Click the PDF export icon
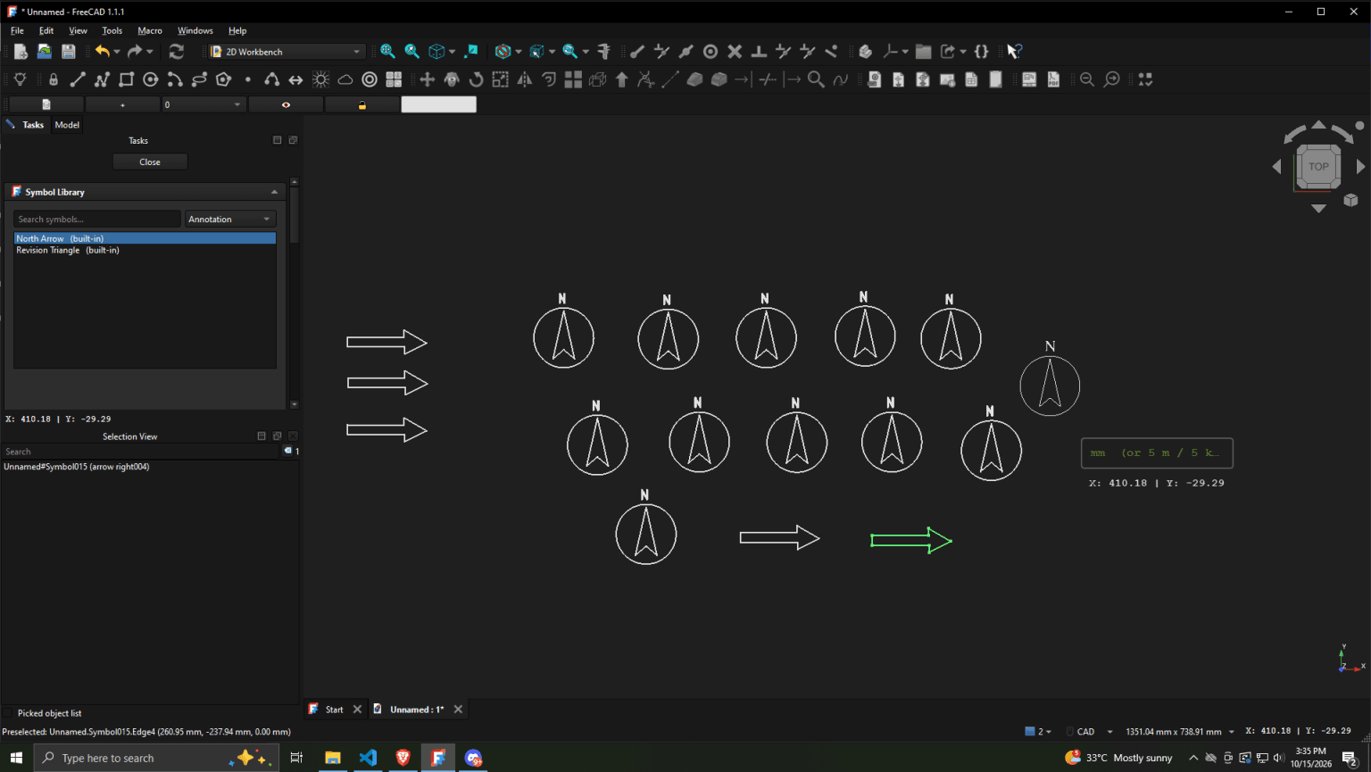This screenshot has height=772, width=1371. point(1053,79)
